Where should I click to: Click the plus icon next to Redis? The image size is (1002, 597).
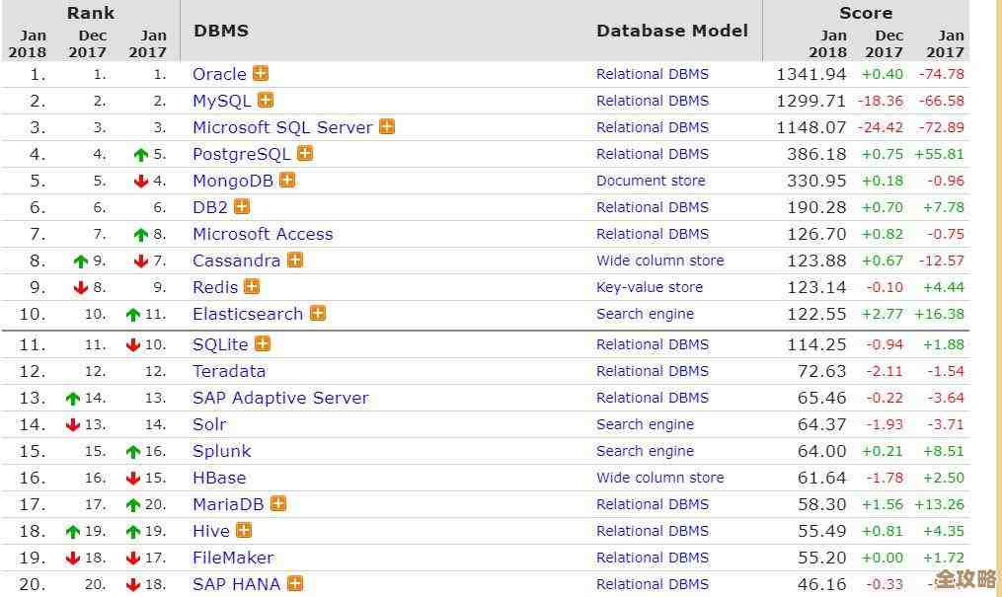click(252, 287)
